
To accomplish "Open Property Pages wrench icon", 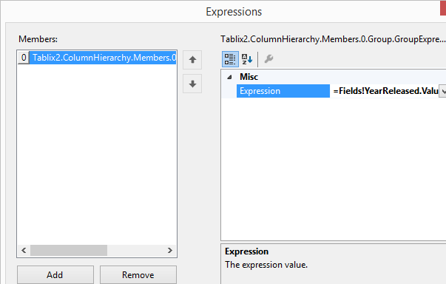I will (x=268, y=59).
